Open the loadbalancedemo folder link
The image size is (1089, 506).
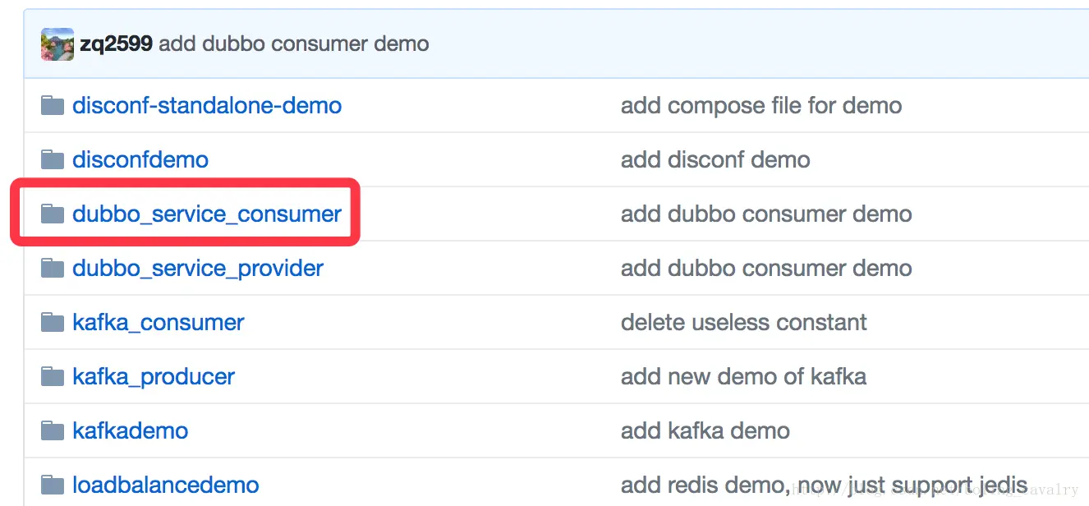coord(166,485)
